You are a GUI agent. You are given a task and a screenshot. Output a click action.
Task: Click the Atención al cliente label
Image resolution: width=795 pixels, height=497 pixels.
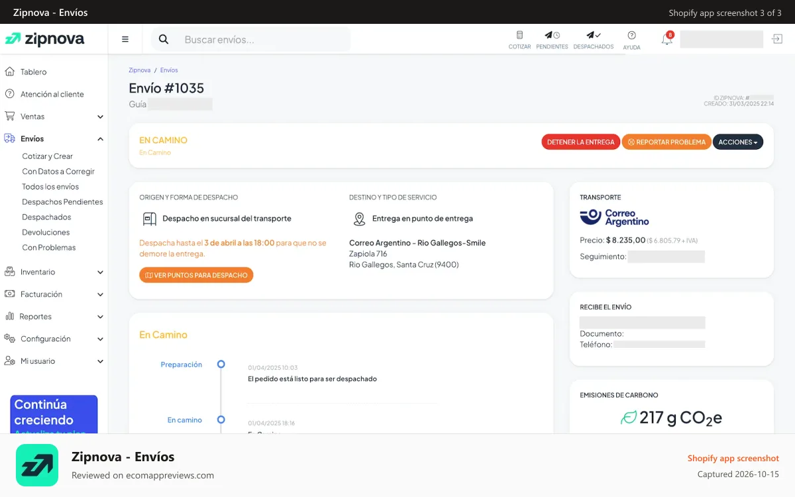pos(52,95)
